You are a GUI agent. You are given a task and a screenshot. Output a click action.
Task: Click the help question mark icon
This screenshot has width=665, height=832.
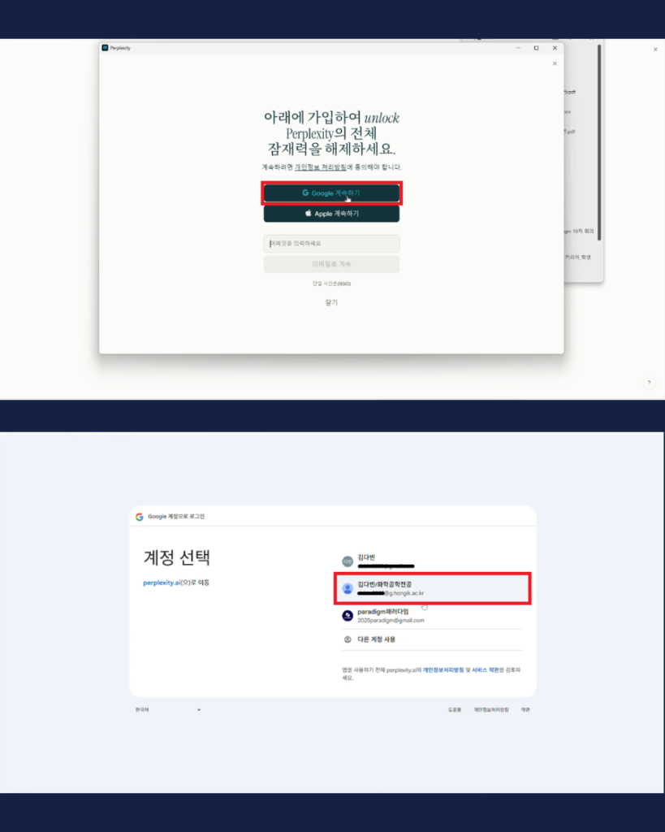pyautogui.click(x=649, y=383)
